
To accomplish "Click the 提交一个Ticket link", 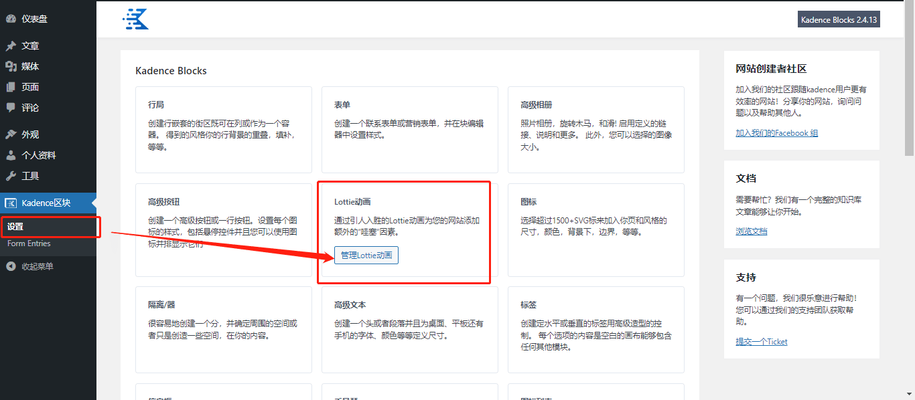I will point(762,342).
